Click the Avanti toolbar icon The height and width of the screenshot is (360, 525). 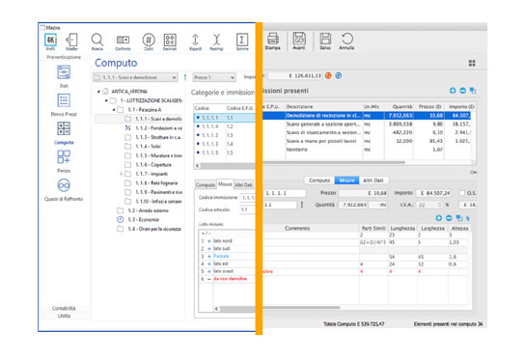pos(299,41)
